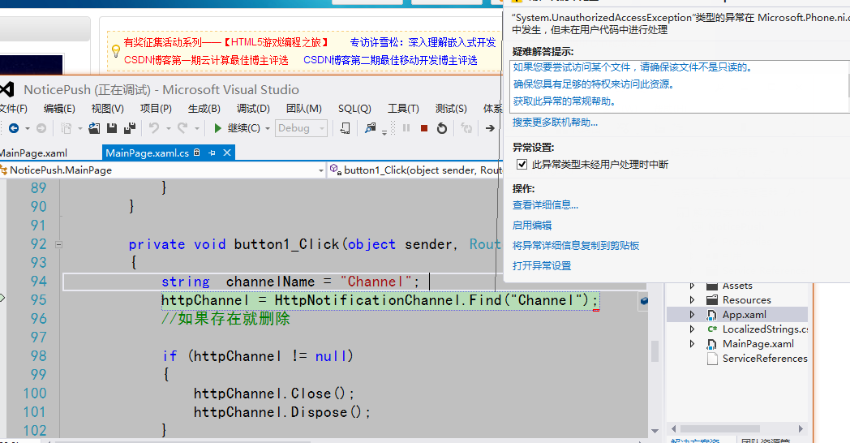Click the Restart debugging icon
850x443 pixels.
pyautogui.click(x=442, y=128)
